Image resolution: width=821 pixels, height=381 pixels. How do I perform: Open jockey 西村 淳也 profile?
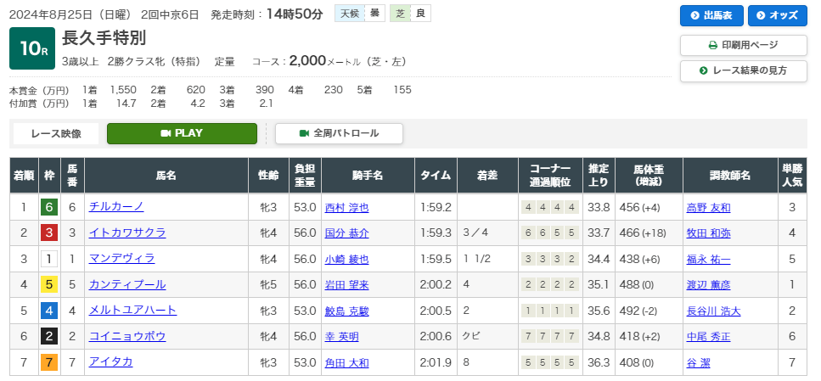[346, 207]
